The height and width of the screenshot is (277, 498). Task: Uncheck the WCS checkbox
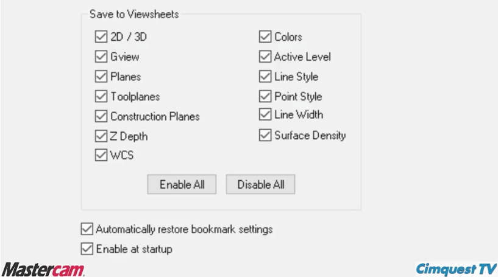[x=101, y=155]
